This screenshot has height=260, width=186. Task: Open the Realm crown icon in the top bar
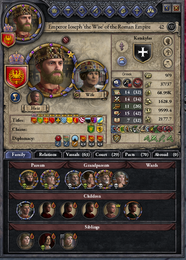click(x=54, y=11)
